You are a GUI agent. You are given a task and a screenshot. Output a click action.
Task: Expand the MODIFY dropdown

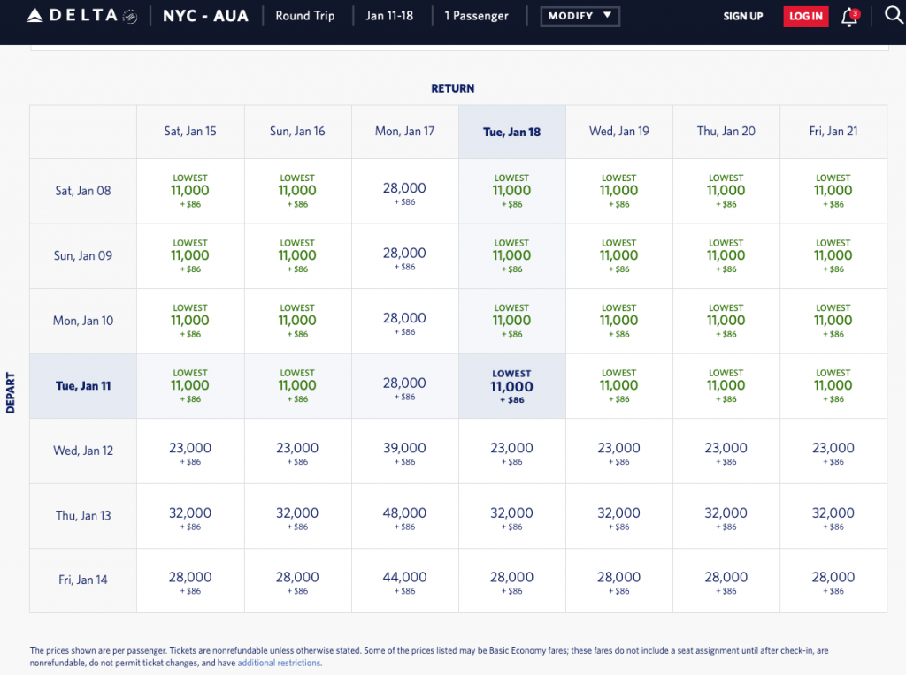click(x=580, y=16)
